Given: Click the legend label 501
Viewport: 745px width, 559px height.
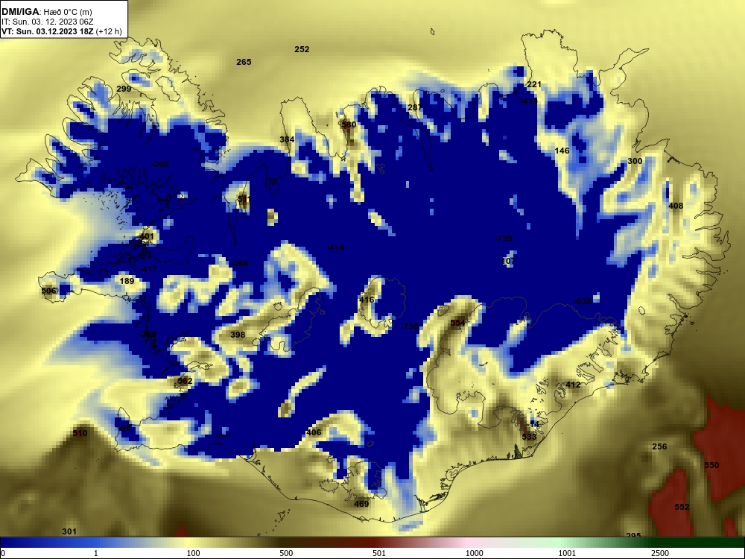Looking at the screenshot, I should tap(379, 553).
